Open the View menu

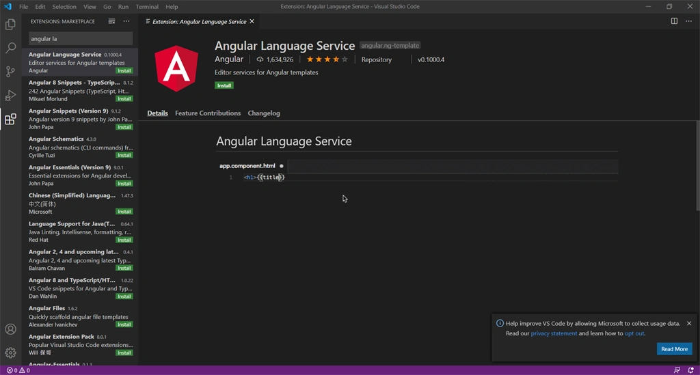coord(90,7)
